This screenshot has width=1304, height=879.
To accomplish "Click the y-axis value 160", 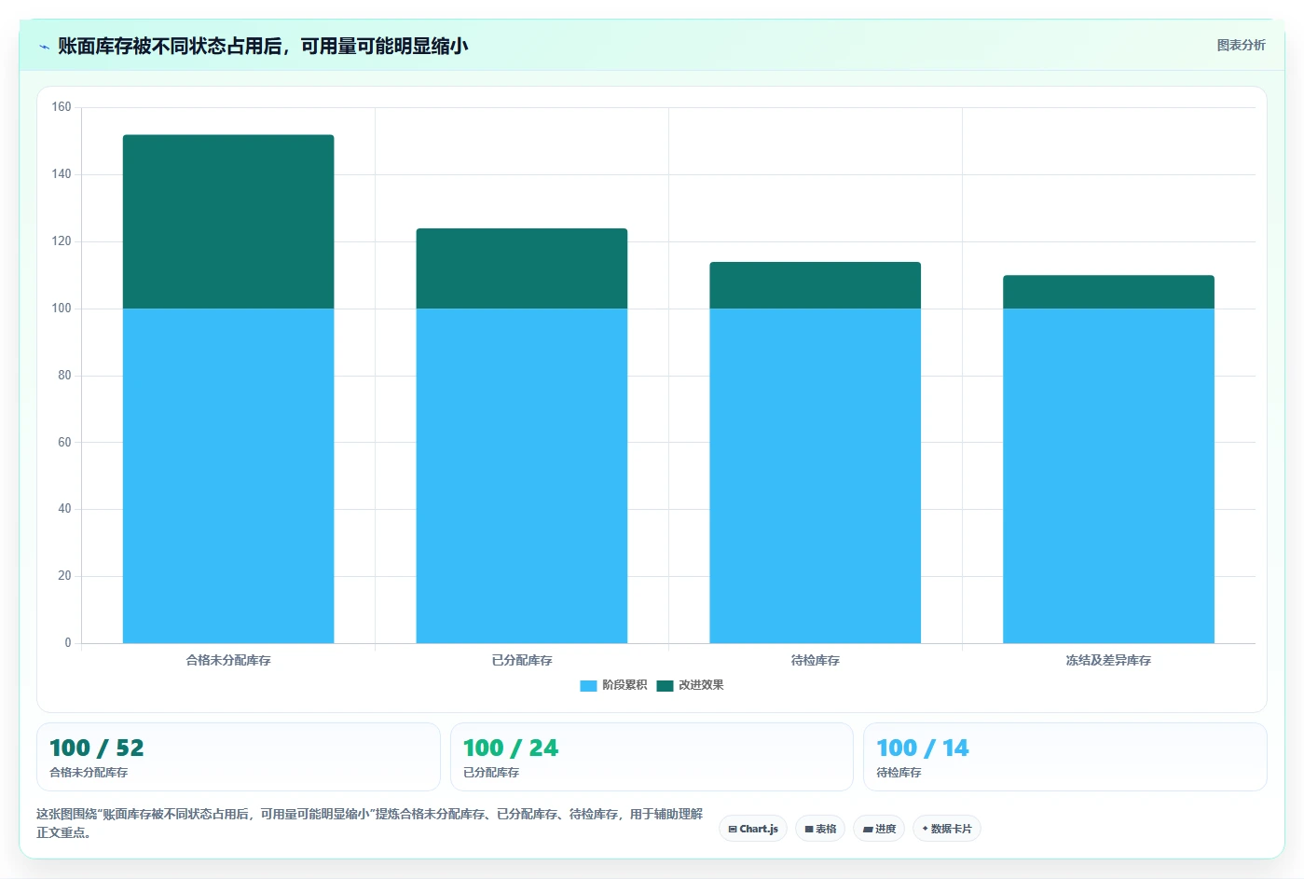I will pos(62,107).
